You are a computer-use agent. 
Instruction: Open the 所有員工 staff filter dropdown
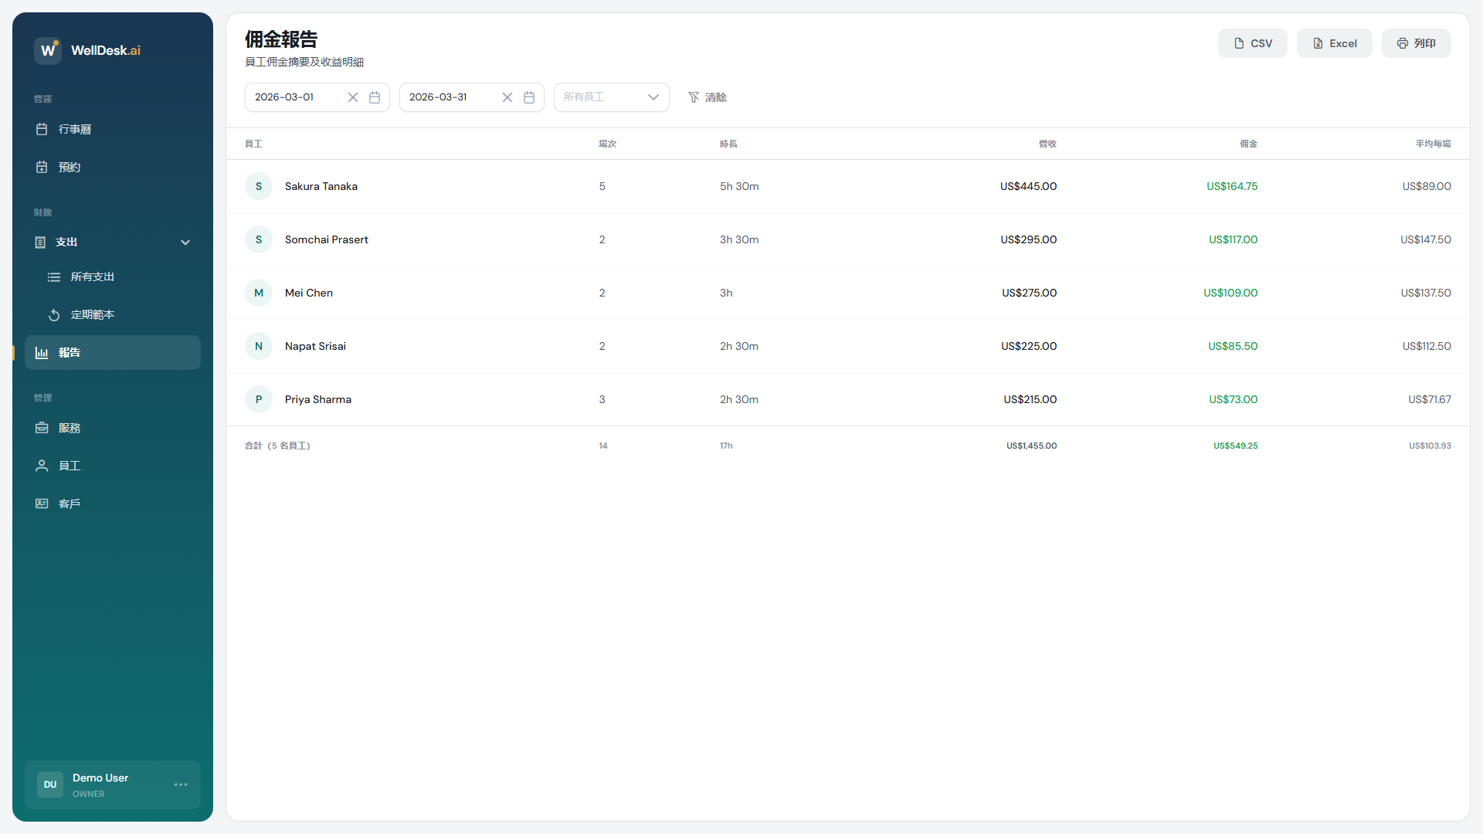(x=611, y=97)
